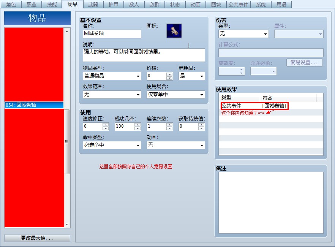Expand the 命中类型 dropdown
Image resolution: width=335 pixels, height=247 pixels.
pos(112,145)
